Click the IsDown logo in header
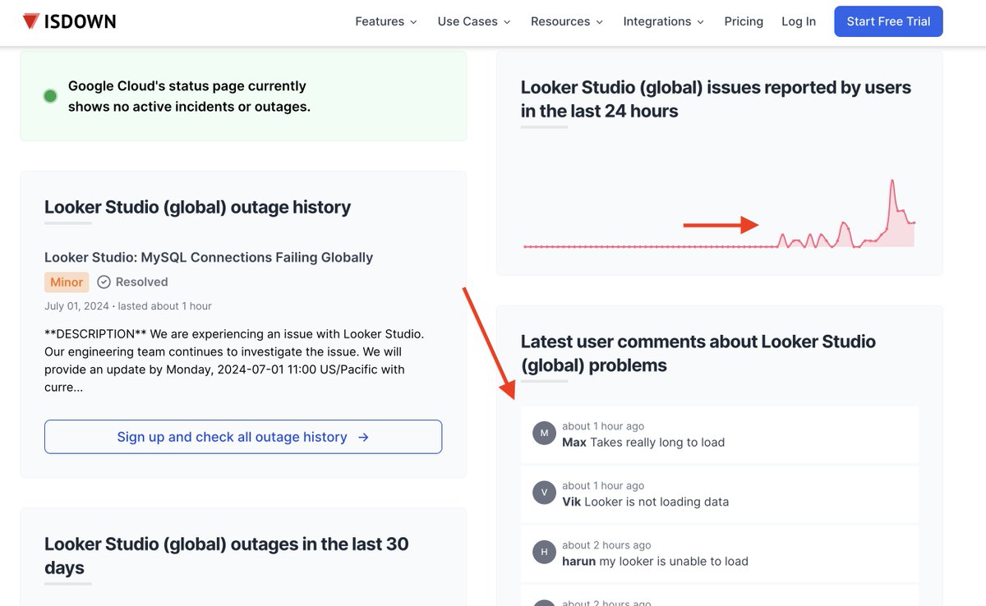 [x=69, y=21]
